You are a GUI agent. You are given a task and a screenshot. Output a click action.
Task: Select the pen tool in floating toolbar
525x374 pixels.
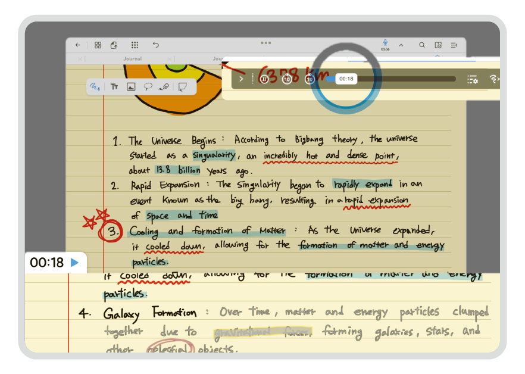tap(95, 87)
